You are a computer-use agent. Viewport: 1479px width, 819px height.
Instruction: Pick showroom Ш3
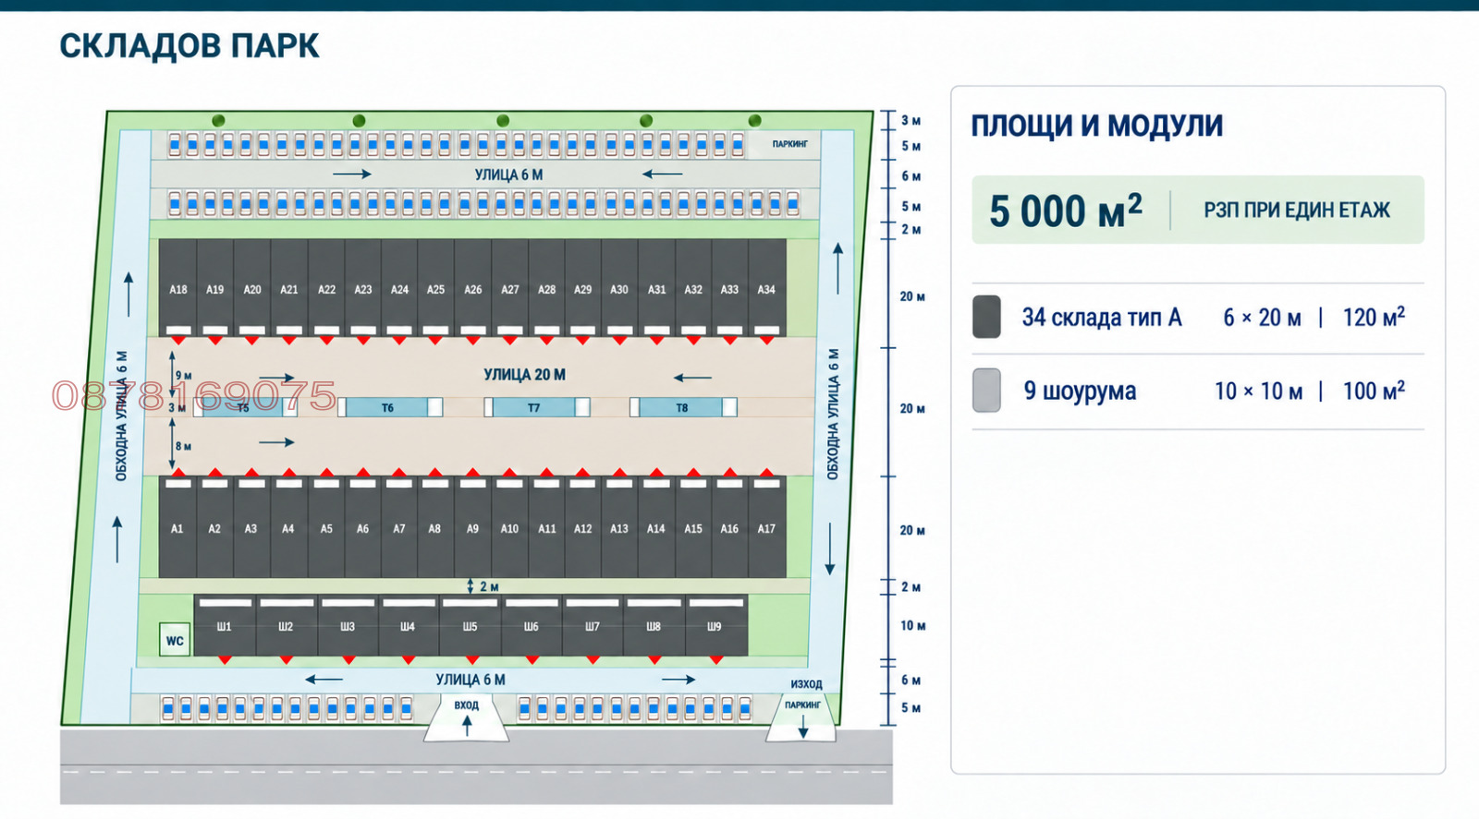[x=348, y=626]
